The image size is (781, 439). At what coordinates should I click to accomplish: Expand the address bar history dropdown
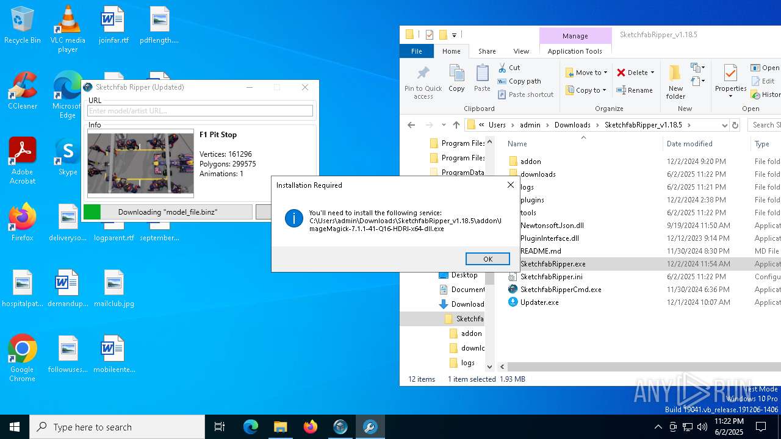point(724,125)
